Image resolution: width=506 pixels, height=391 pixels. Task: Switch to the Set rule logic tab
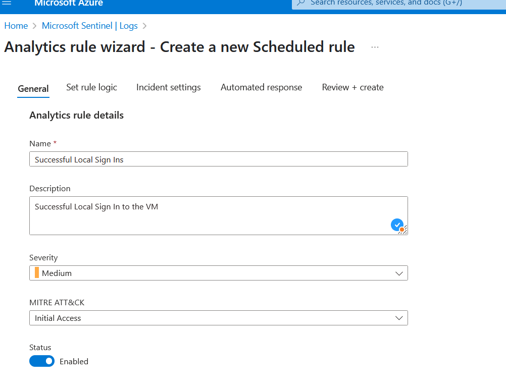coord(91,87)
